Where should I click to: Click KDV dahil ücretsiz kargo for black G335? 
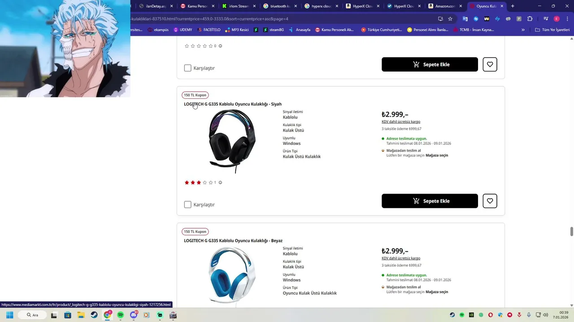401,122
